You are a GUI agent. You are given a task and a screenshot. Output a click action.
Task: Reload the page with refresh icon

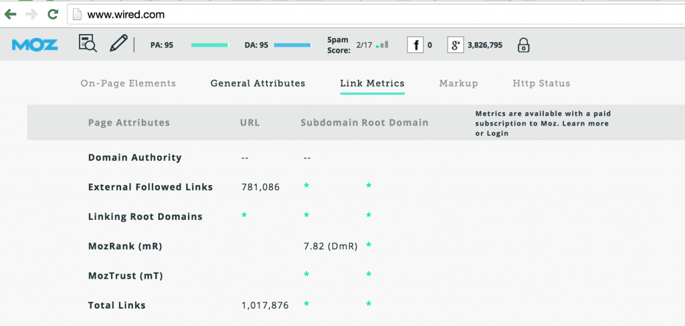[52, 14]
